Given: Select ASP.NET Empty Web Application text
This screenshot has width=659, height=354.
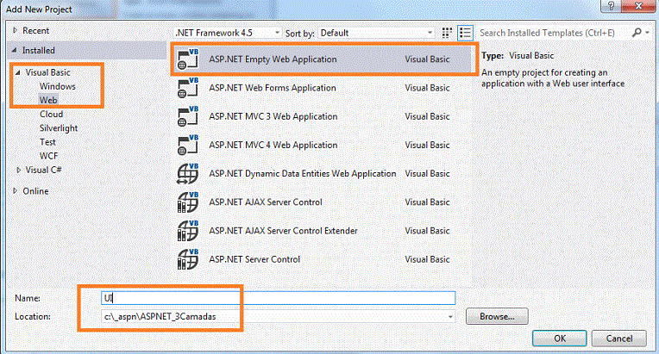Looking at the screenshot, I should [273, 59].
